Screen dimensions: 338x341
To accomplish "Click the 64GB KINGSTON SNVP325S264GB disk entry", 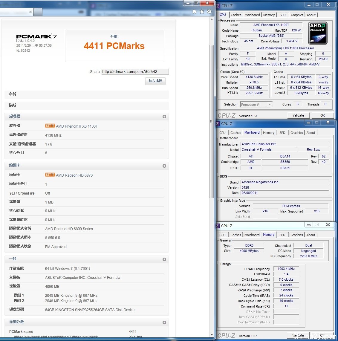I will pos(90,310).
